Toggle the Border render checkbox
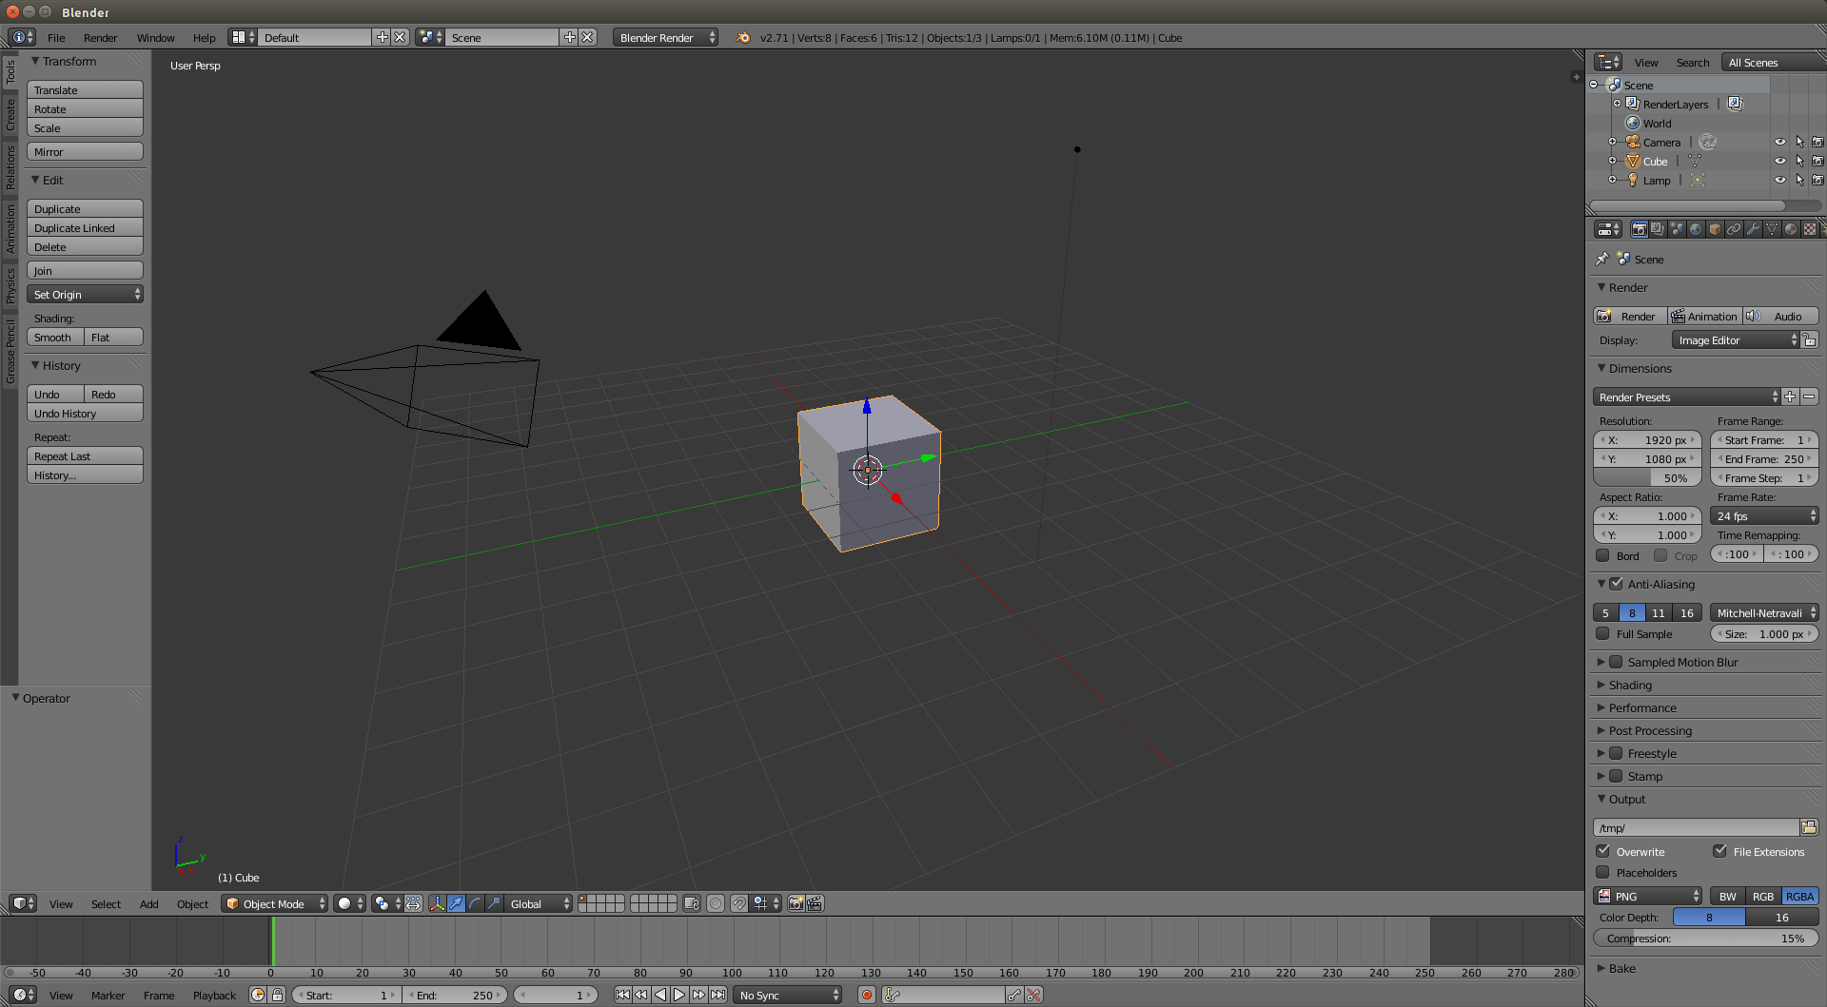 (1604, 555)
